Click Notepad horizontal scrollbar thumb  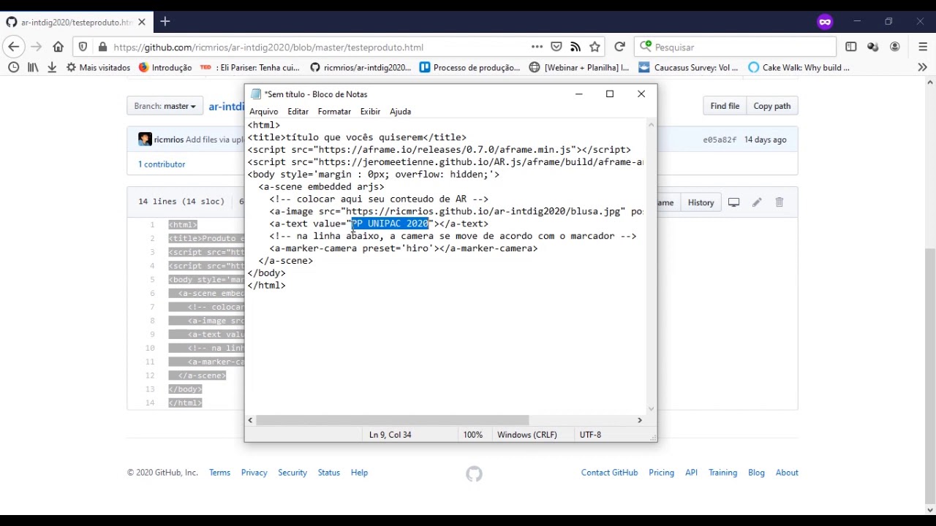(x=392, y=420)
